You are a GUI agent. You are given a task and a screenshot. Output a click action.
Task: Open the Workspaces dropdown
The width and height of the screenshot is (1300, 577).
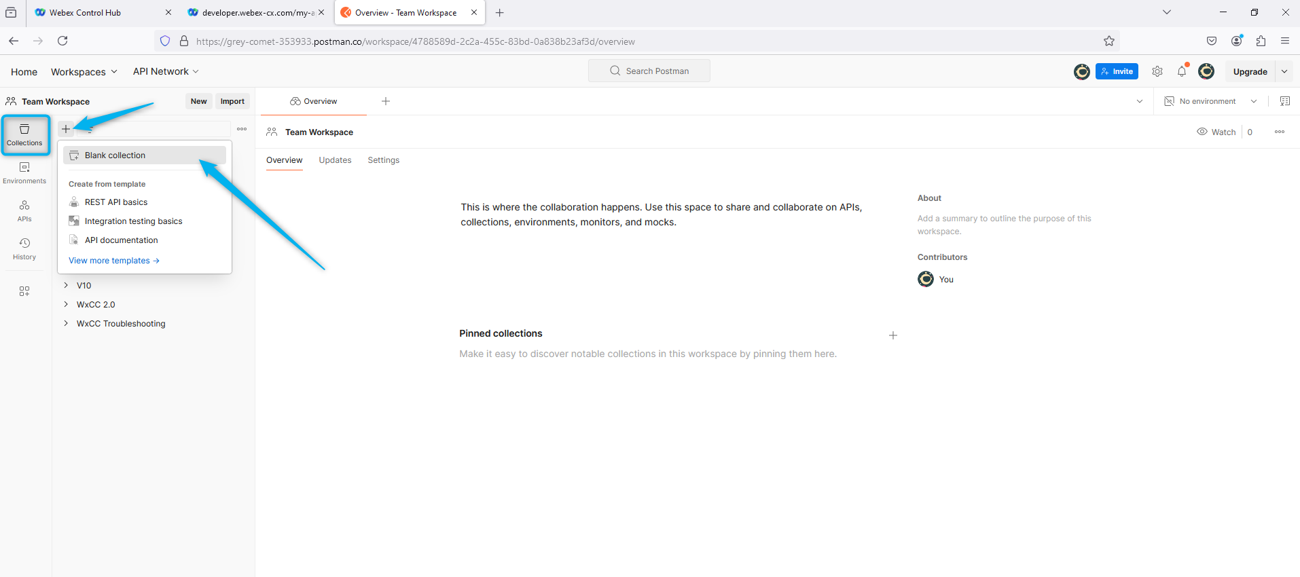click(x=84, y=71)
